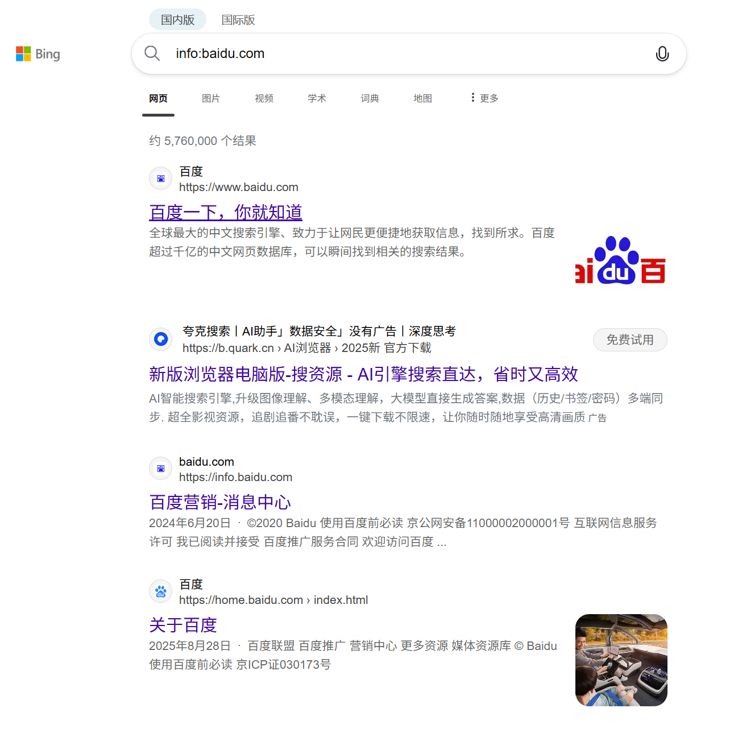
Task: Click paw favicon beside home.baidu.com result
Action: click(161, 591)
